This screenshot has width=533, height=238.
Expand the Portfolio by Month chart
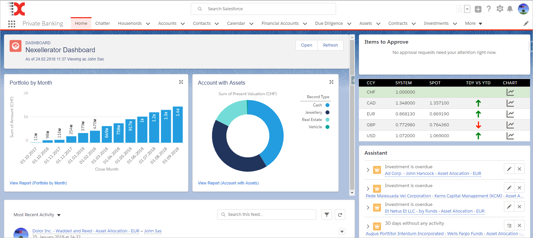click(181, 82)
